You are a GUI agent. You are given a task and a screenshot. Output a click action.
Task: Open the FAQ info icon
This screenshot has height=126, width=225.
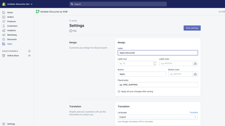pyautogui.click(x=71, y=31)
